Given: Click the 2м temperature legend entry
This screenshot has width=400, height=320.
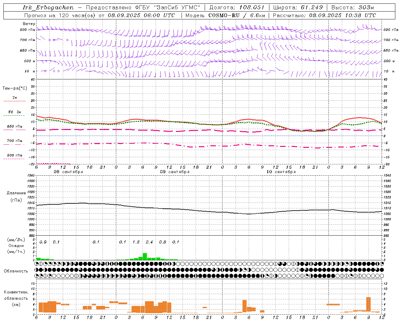Looking at the screenshot, I should (15, 98).
